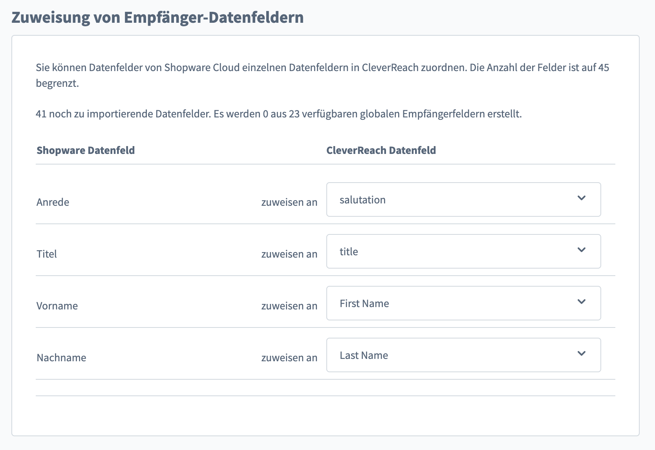Click the CleverReach Datenfeld column header
The width and height of the screenshot is (655, 450).
point(381,150)
